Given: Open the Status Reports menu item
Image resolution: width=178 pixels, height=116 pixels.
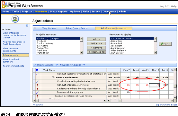Looking at the screenshot, I should 58,12.
